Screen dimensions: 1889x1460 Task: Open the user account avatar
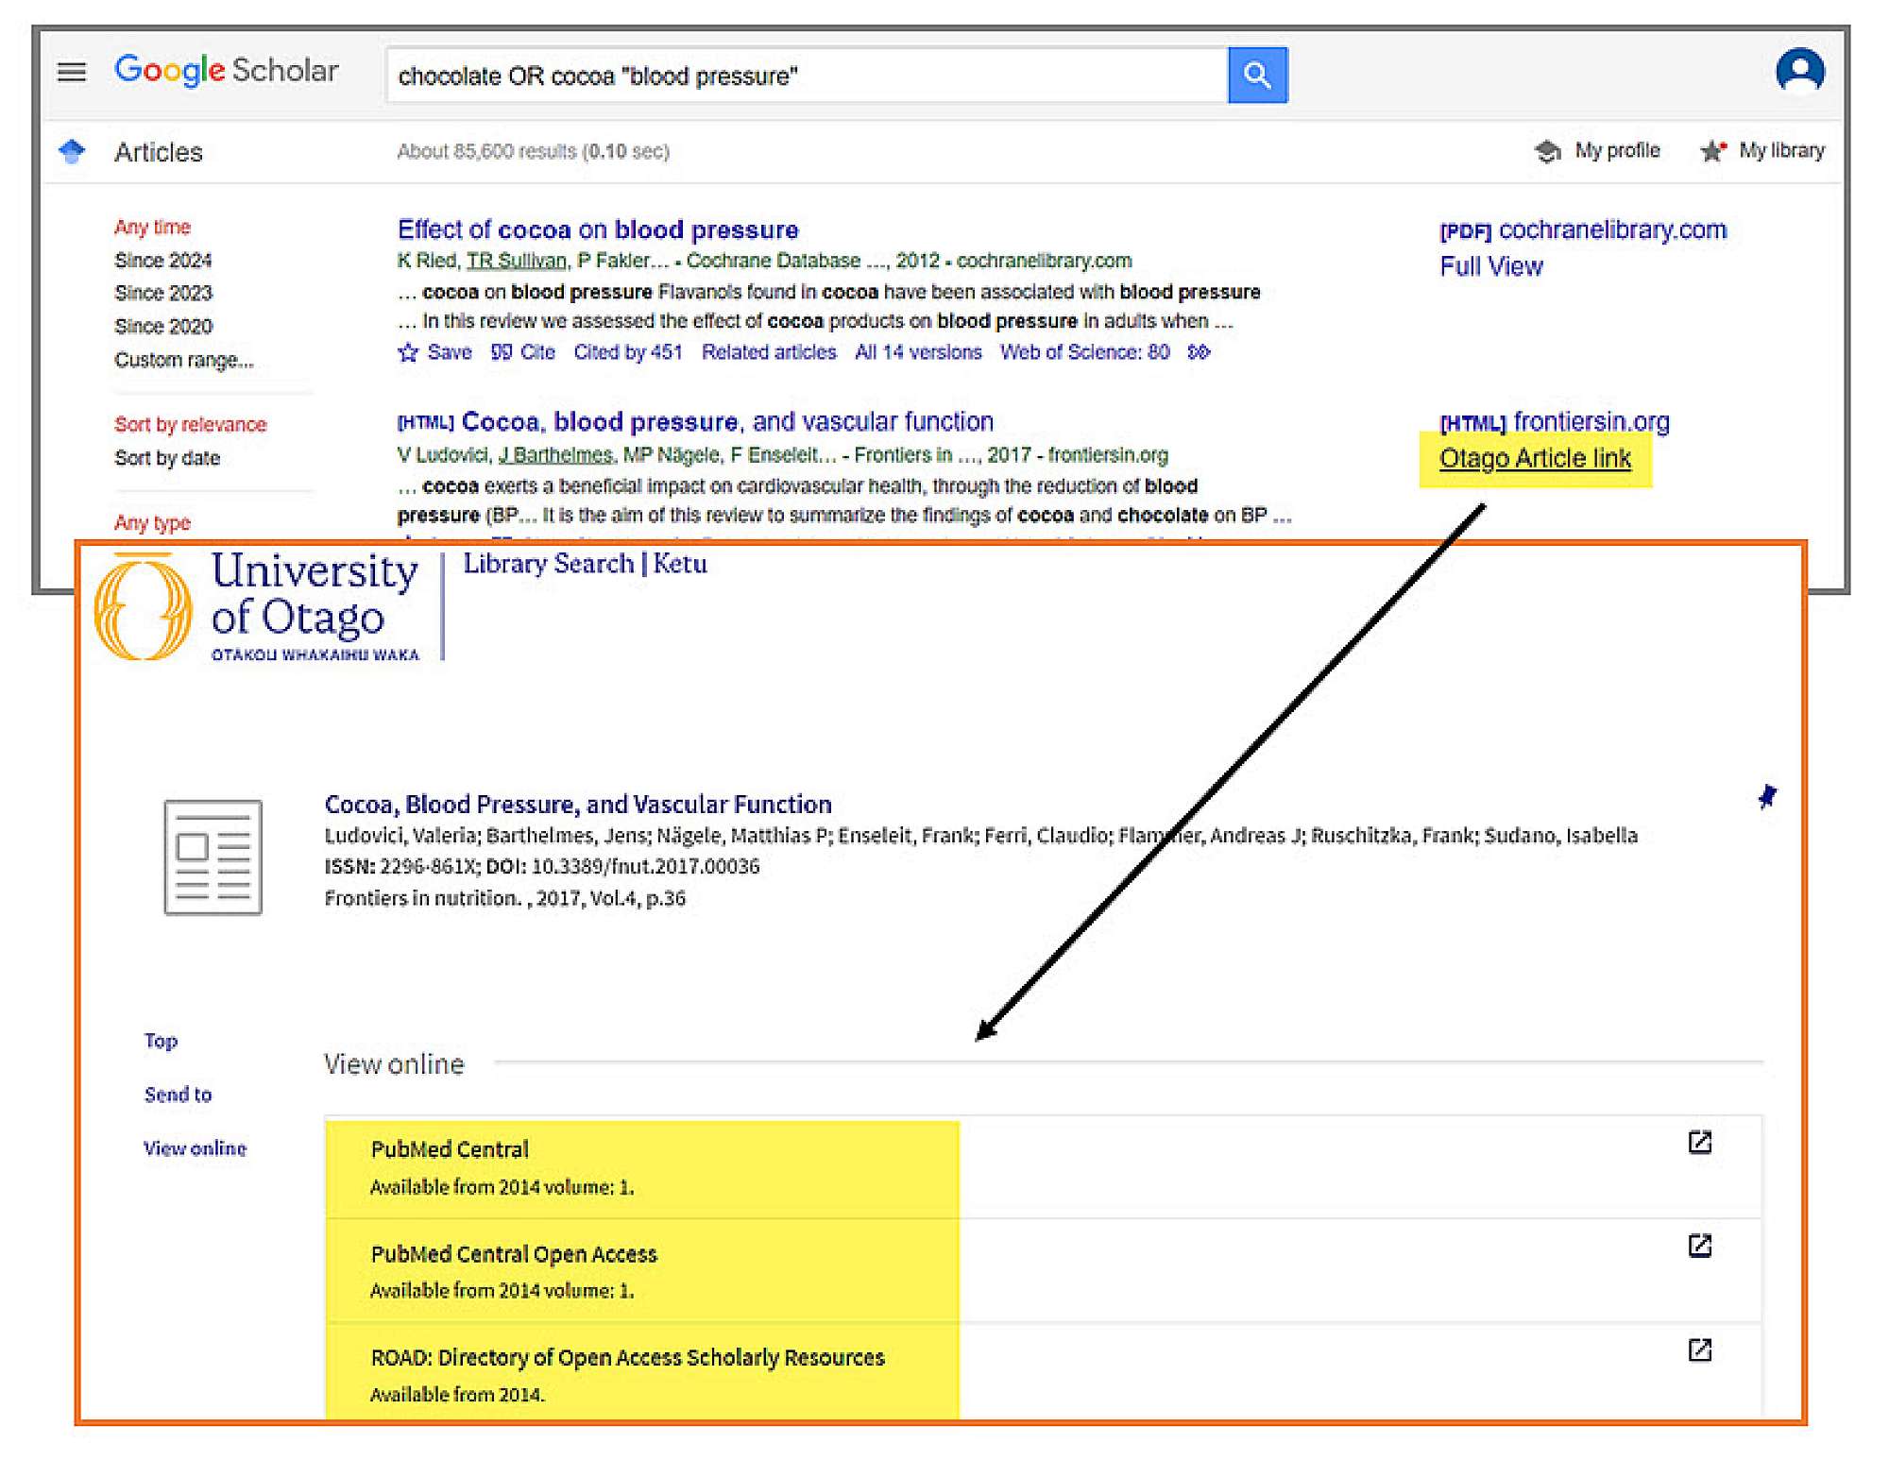[1798, 72]
